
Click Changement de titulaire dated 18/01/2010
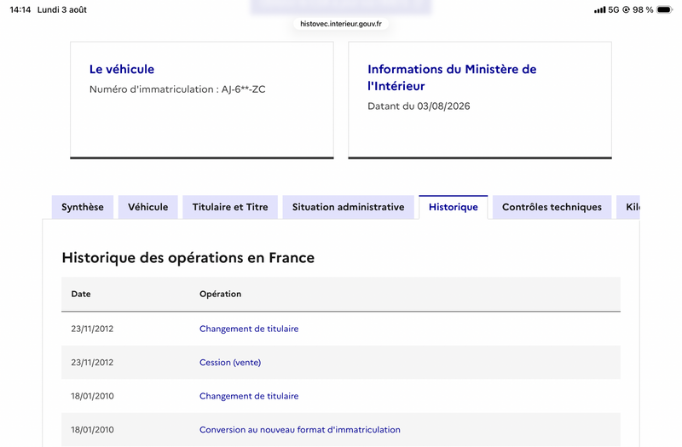249,396
